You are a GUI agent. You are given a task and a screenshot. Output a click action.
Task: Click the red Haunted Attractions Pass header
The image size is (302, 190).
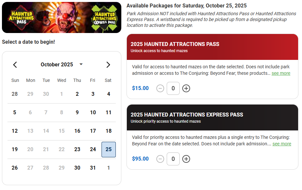coord(212,47)
